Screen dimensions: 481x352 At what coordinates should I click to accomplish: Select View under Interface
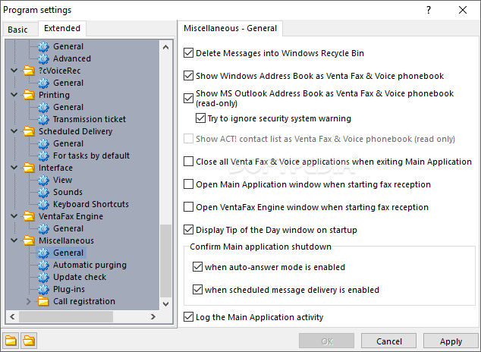(x=62, y=180)
